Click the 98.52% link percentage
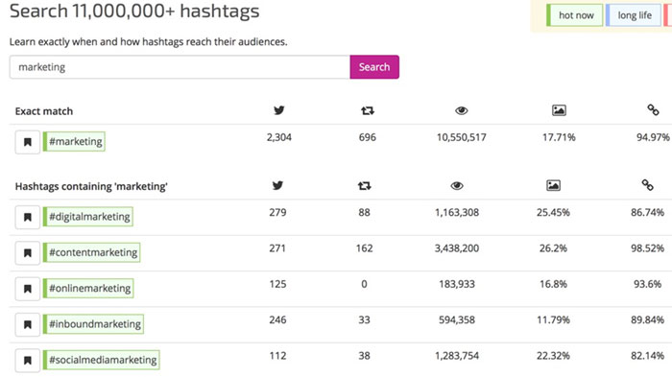The width and height of the screenshot is (672, 377). (647, 248)
